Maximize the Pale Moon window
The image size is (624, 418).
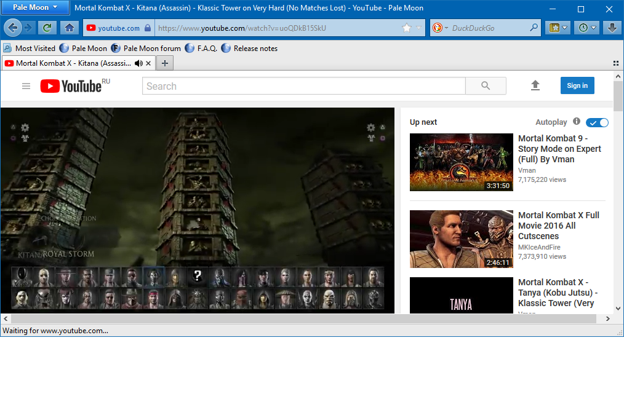[581, 9]
